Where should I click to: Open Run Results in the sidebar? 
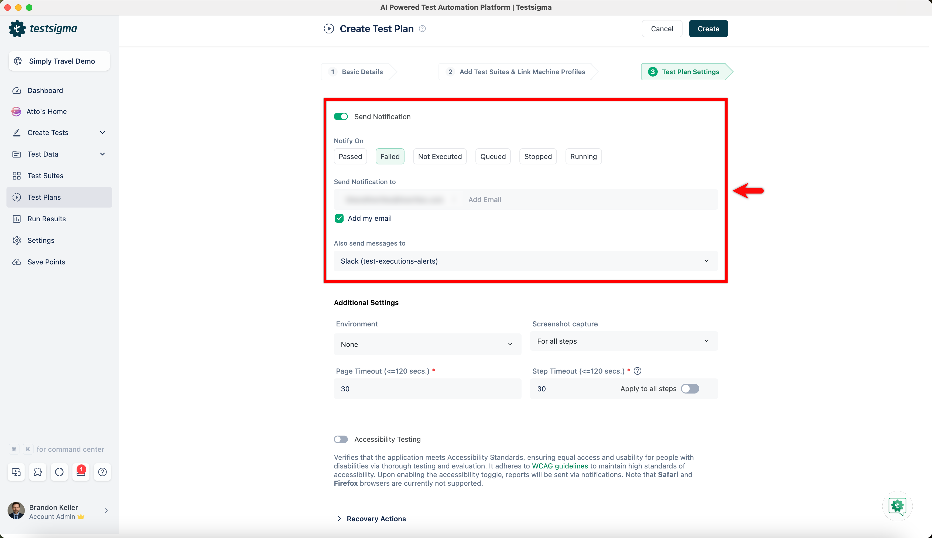[x=47, y=219]
